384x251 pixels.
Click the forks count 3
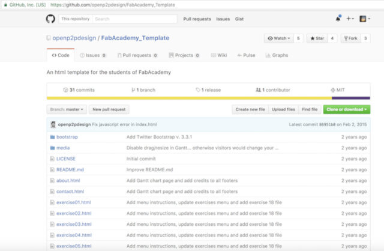[x=365, y=38]
